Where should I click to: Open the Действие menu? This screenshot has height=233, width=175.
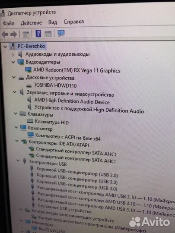(x=31, y=23)
